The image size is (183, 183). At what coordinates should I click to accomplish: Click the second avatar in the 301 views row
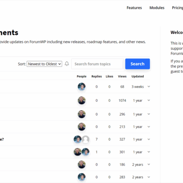(x=86, y=152)
